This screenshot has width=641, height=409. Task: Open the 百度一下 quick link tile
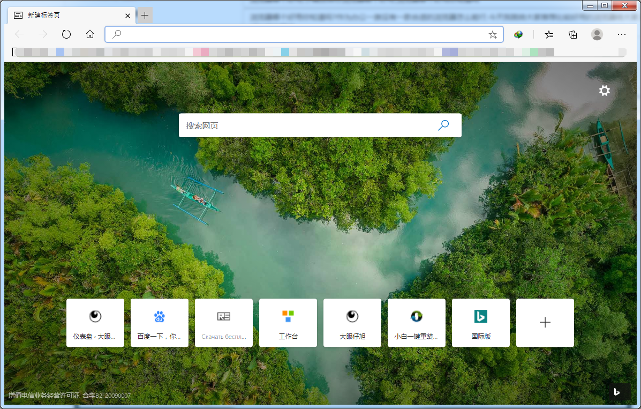click(159, 323)
